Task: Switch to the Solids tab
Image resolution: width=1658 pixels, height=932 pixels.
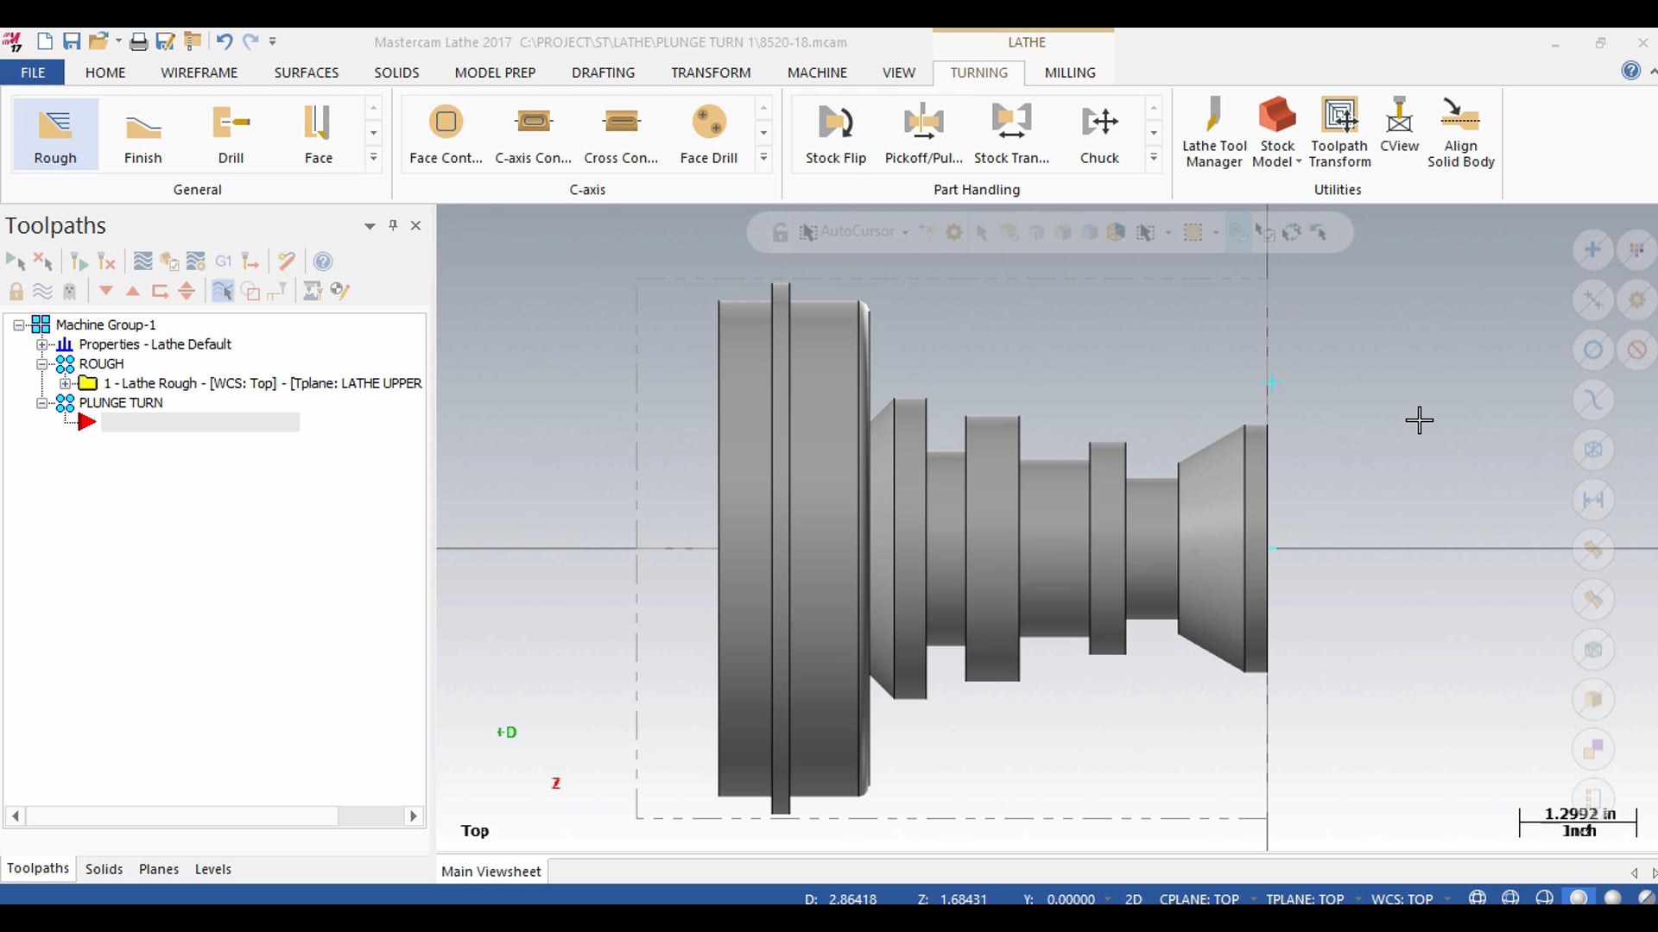Action: pos(104,868)
